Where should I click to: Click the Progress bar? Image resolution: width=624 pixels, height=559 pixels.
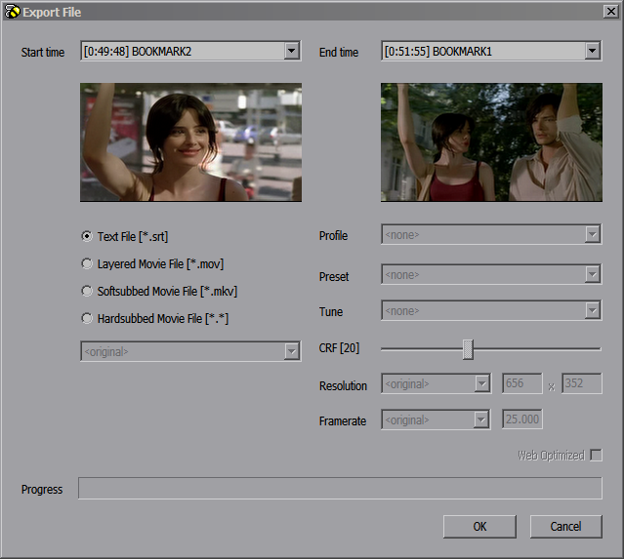(x=340, y=488)
